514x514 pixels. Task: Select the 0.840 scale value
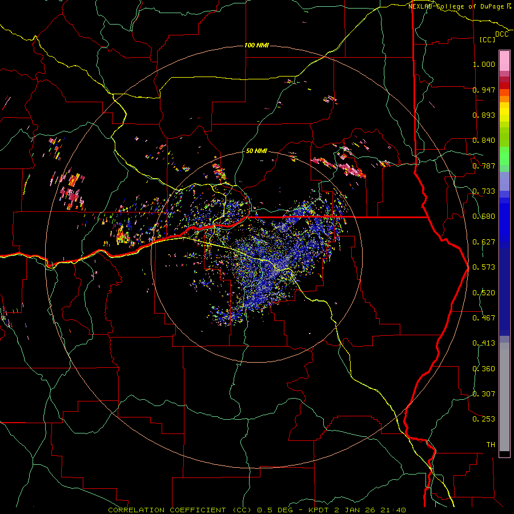484,140
